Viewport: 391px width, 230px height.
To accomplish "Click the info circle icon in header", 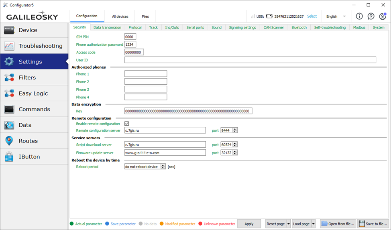I will coord(359,16).
